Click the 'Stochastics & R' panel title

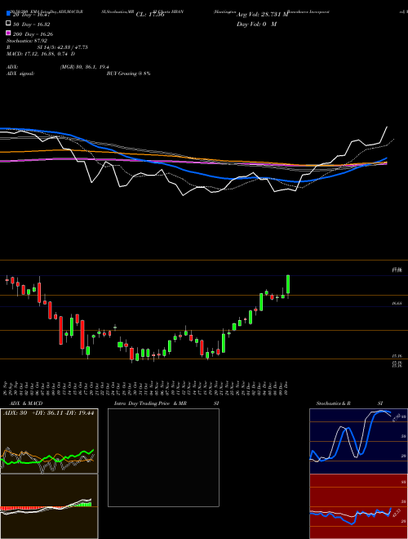(333, 403)
